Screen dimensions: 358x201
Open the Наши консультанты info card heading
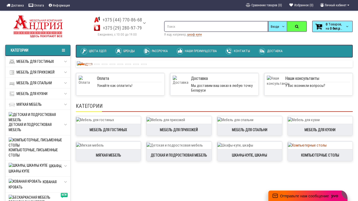pyautogui.click(x=302, y=78)
